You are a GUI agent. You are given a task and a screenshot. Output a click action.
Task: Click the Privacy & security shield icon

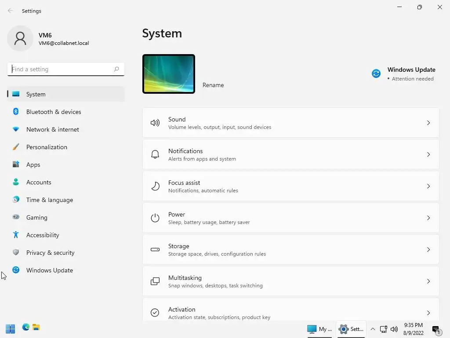(x=16, y=252)
